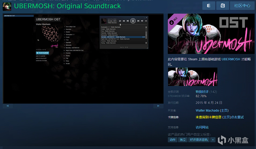Open developer's (主页) homepage link
256x149 pixels.
(x=224, y=111)
